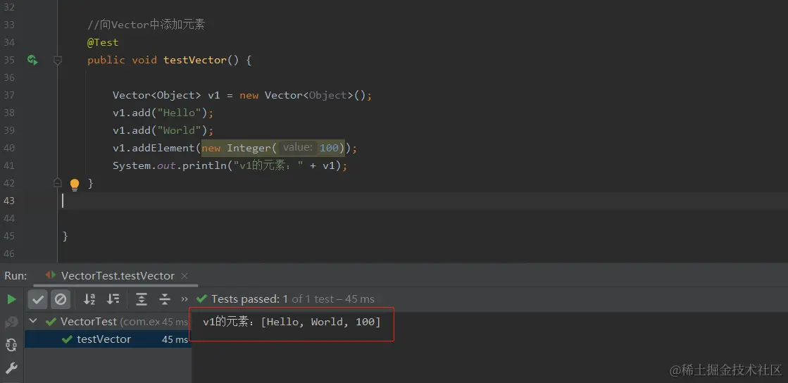Click the console output line with Hello, World, 100
The width and height of the screenshot is (788, 383).
[x=292, y=322]
